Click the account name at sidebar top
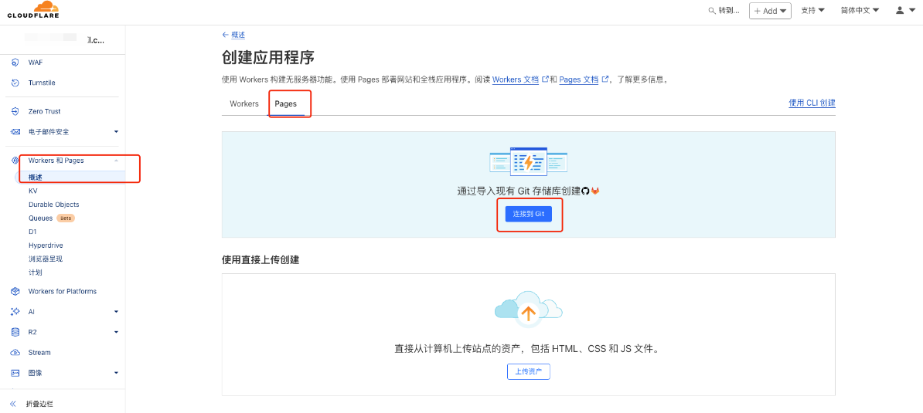The image size is (923, 413). coord(65,39)
